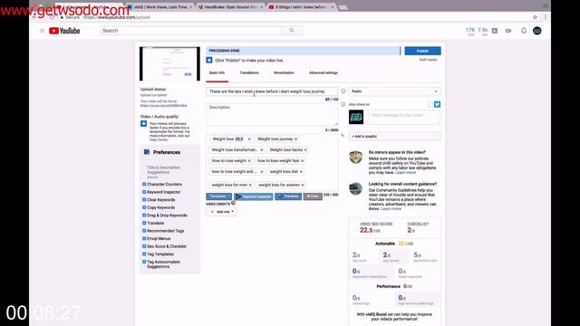Click the vidIQ Preferences panel icon
This screenshot has width=580, height=326.
coord(147,152)
